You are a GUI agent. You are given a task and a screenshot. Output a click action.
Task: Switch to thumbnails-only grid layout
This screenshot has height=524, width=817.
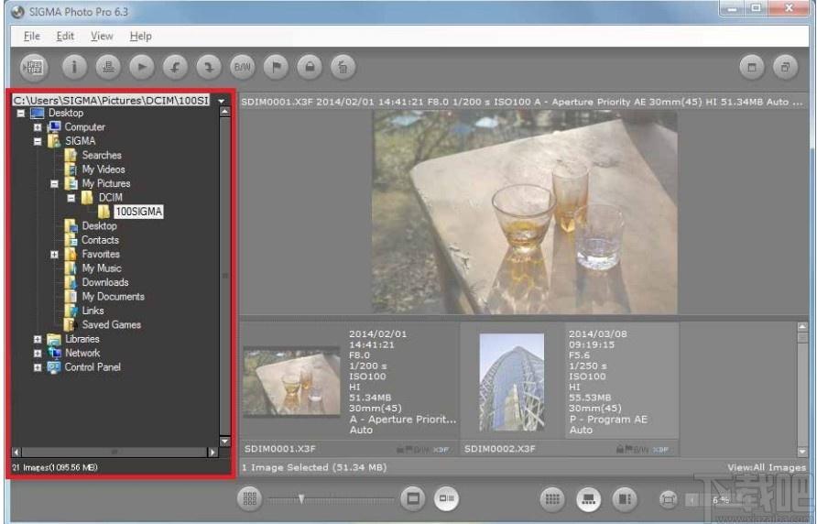click(x=553, y=499)
